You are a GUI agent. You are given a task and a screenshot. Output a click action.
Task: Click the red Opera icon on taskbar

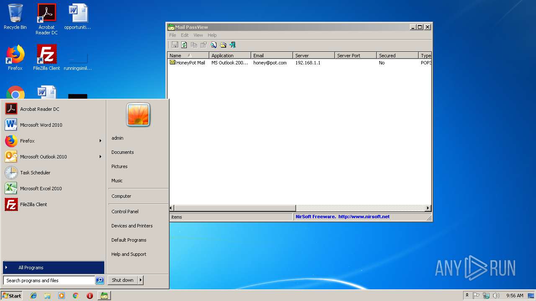click(x=90, y=296)
